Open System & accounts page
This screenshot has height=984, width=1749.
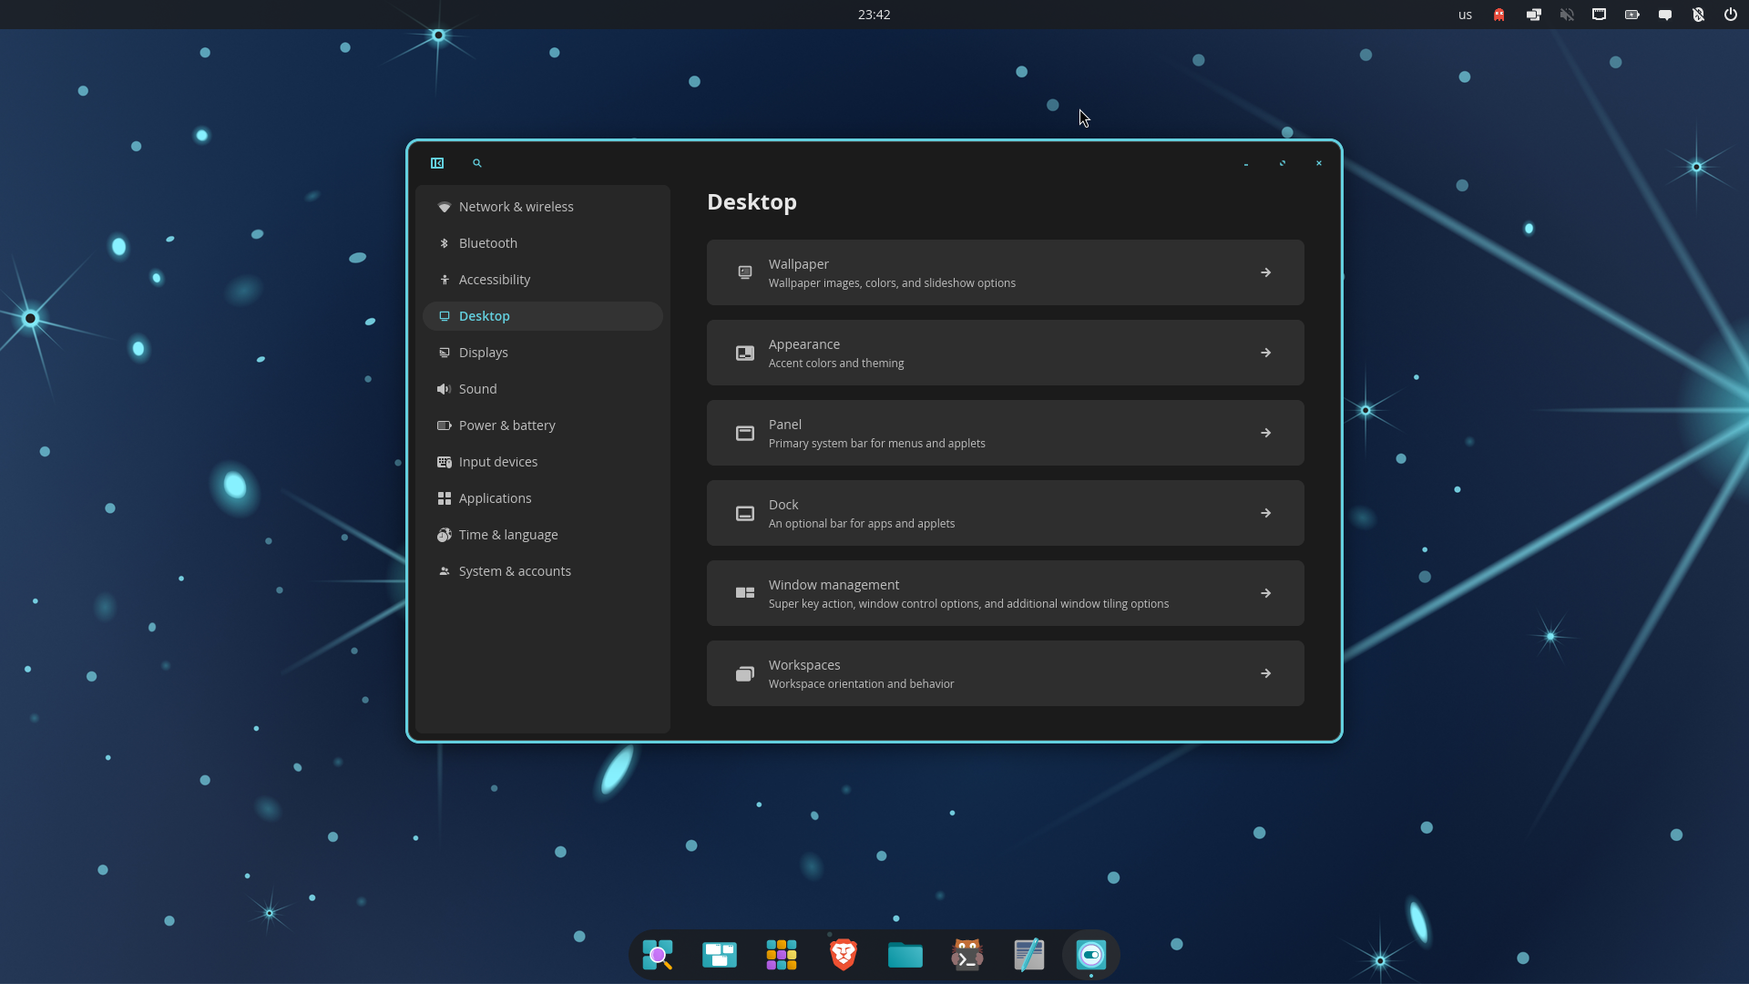543,571
